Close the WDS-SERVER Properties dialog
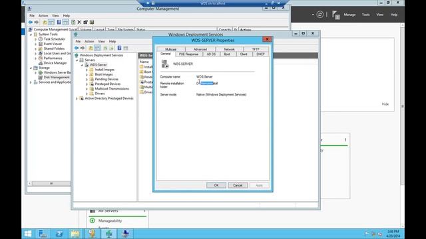This screenshot has height=239, width=426. (267, 40)
